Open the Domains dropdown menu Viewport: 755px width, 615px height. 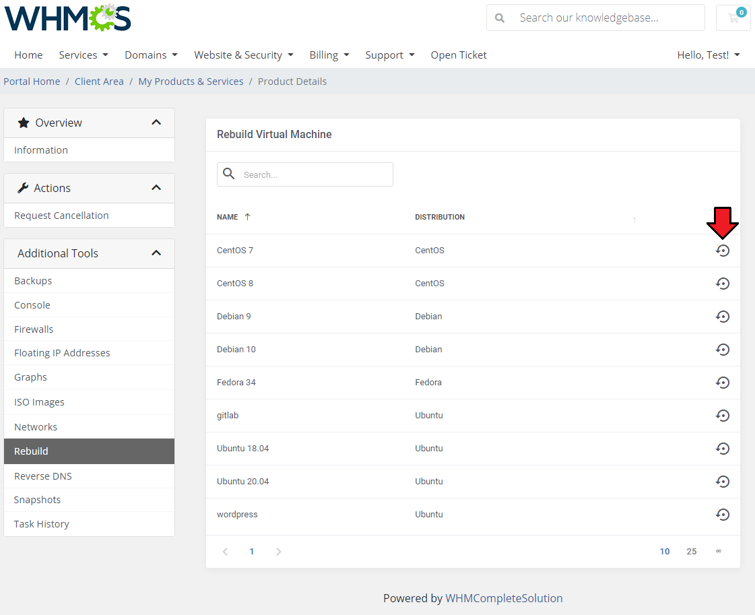[151, 55]
